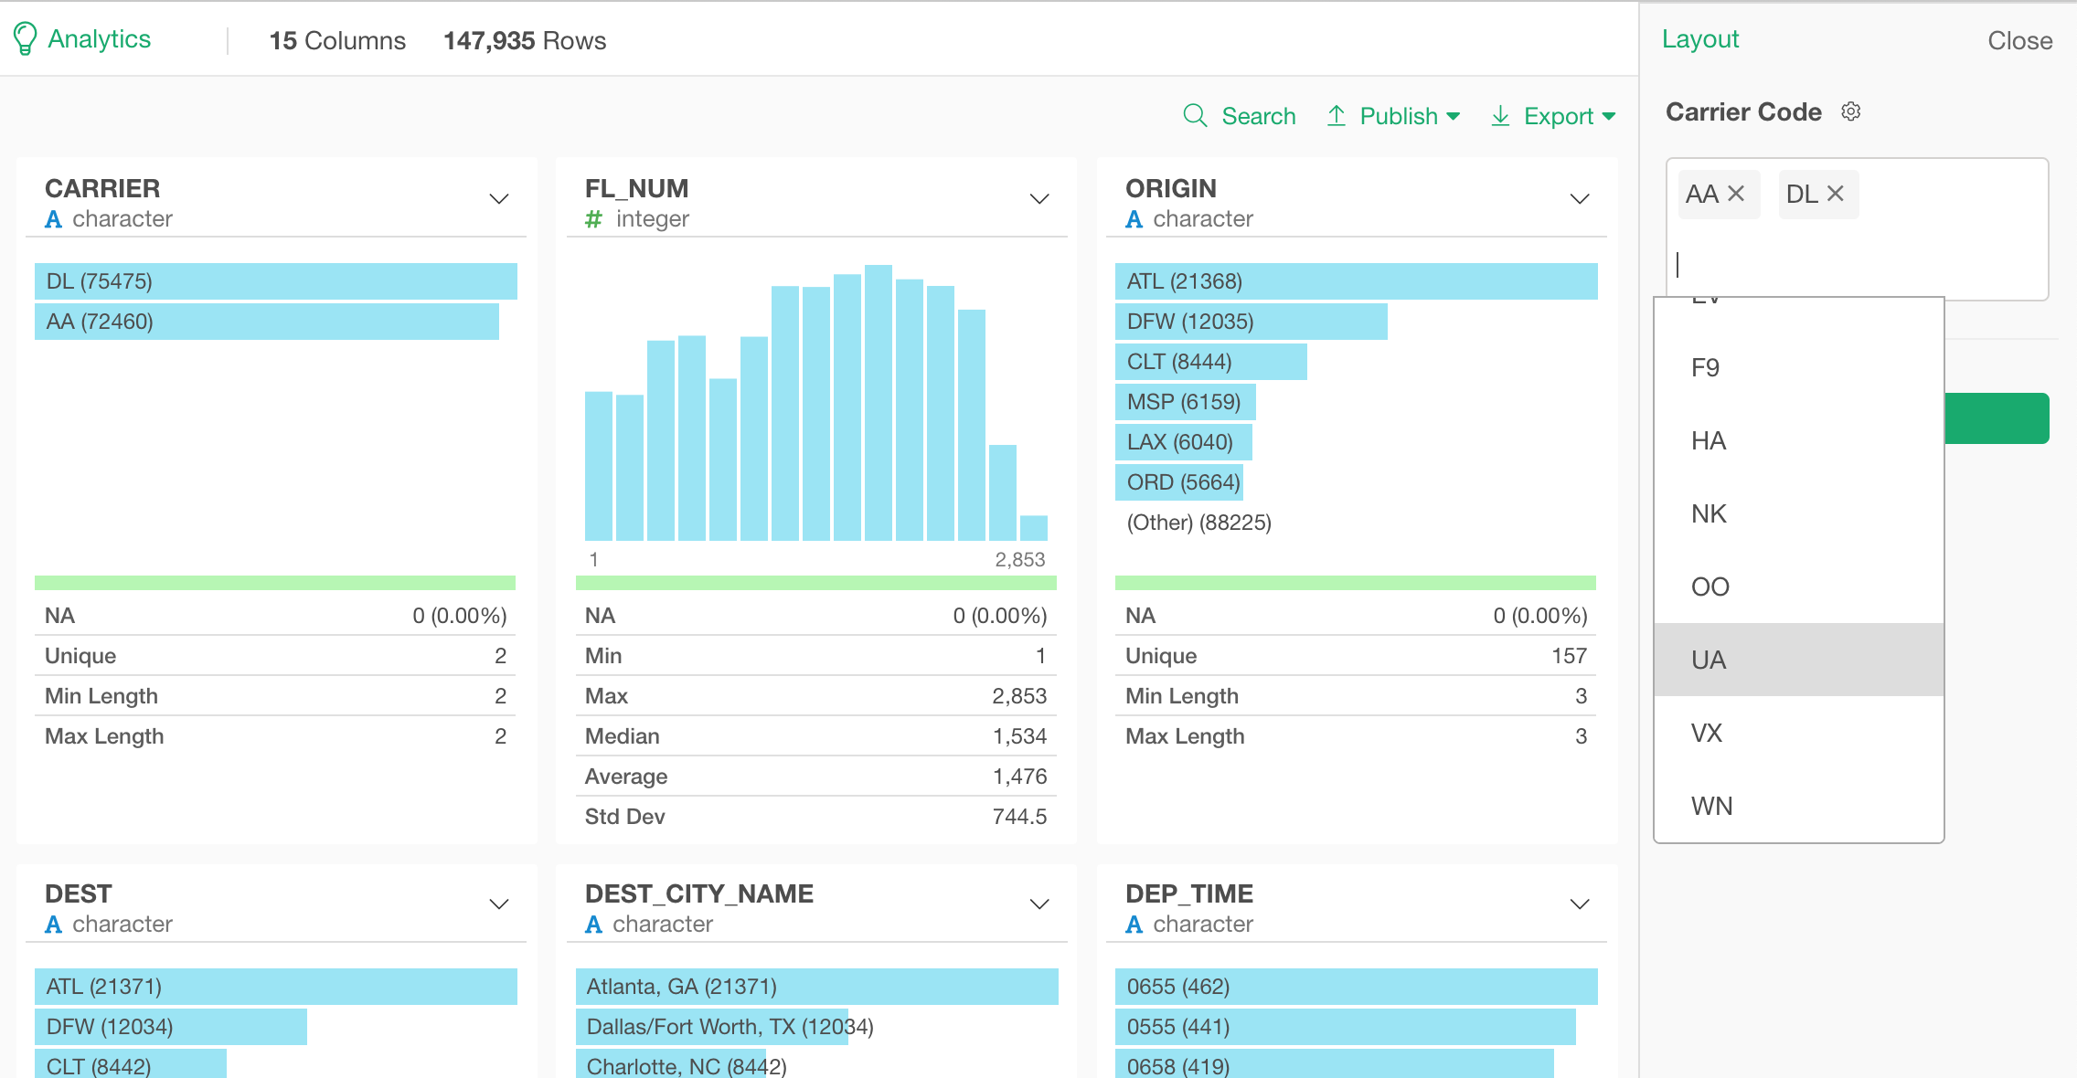This screenshot has height=1078, width=2077.
Task: Click the 147,935 Rows count
Action: tap(525, 41)
